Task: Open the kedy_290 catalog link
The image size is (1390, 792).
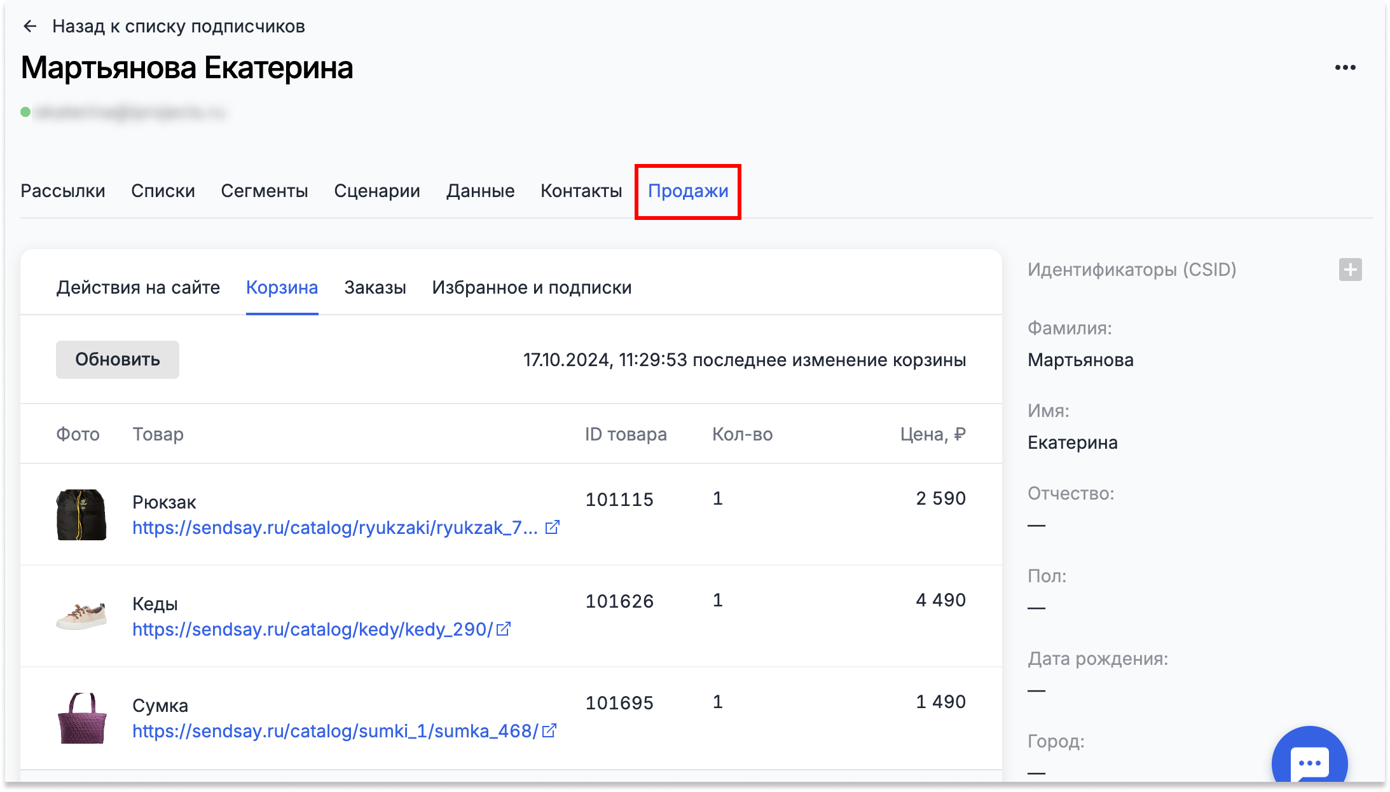Action: [312, 629]
